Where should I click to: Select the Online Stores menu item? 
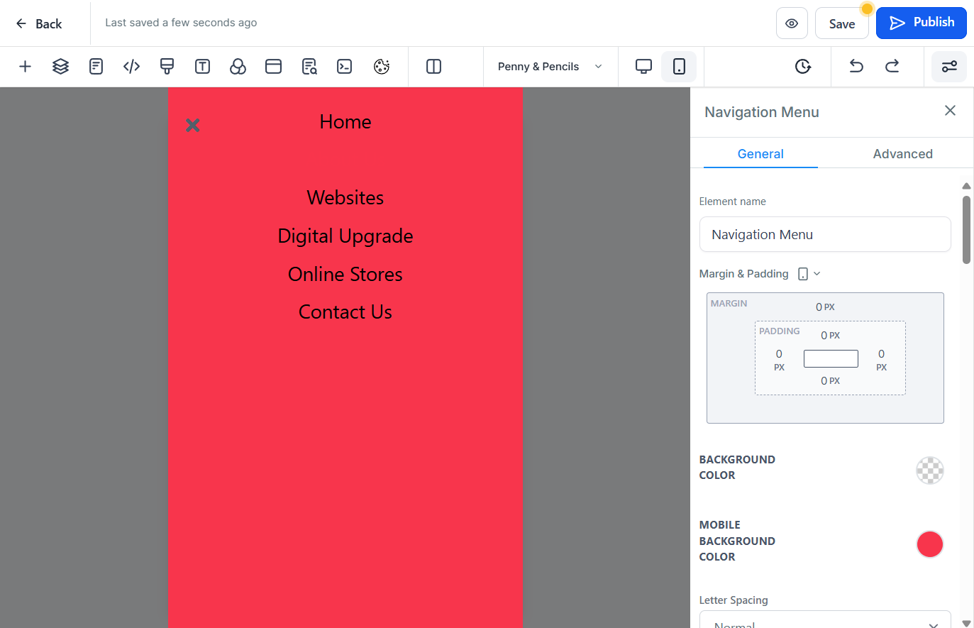click(345, 274)
